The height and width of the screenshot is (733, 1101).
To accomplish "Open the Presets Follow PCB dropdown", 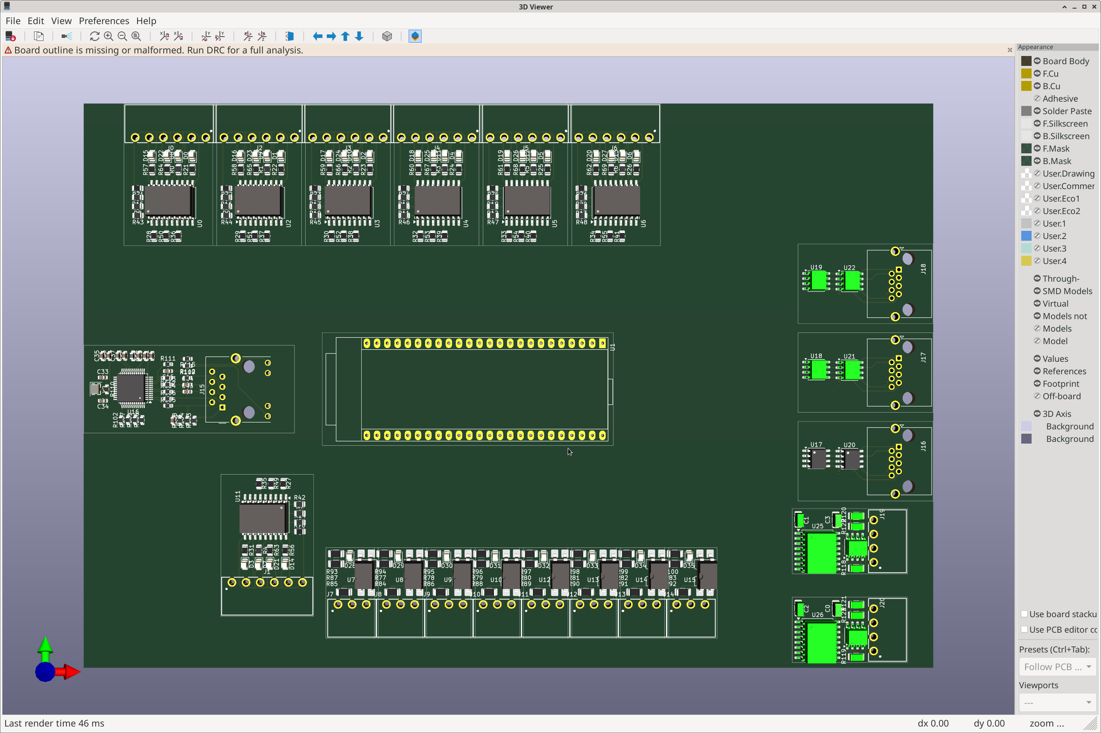I will [x=1057, y=667].
